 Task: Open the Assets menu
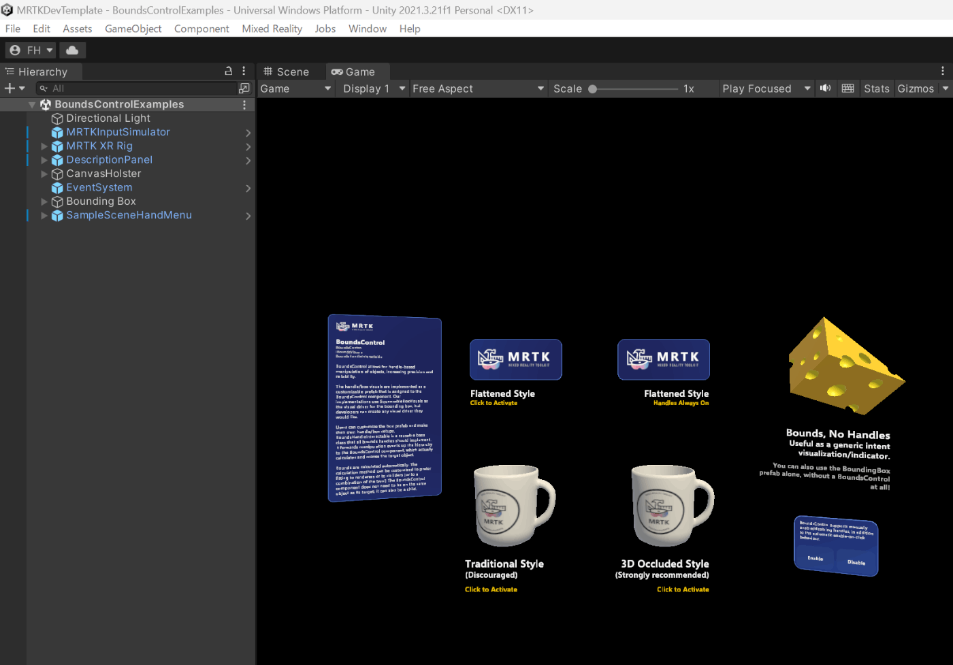coord(78,29)
